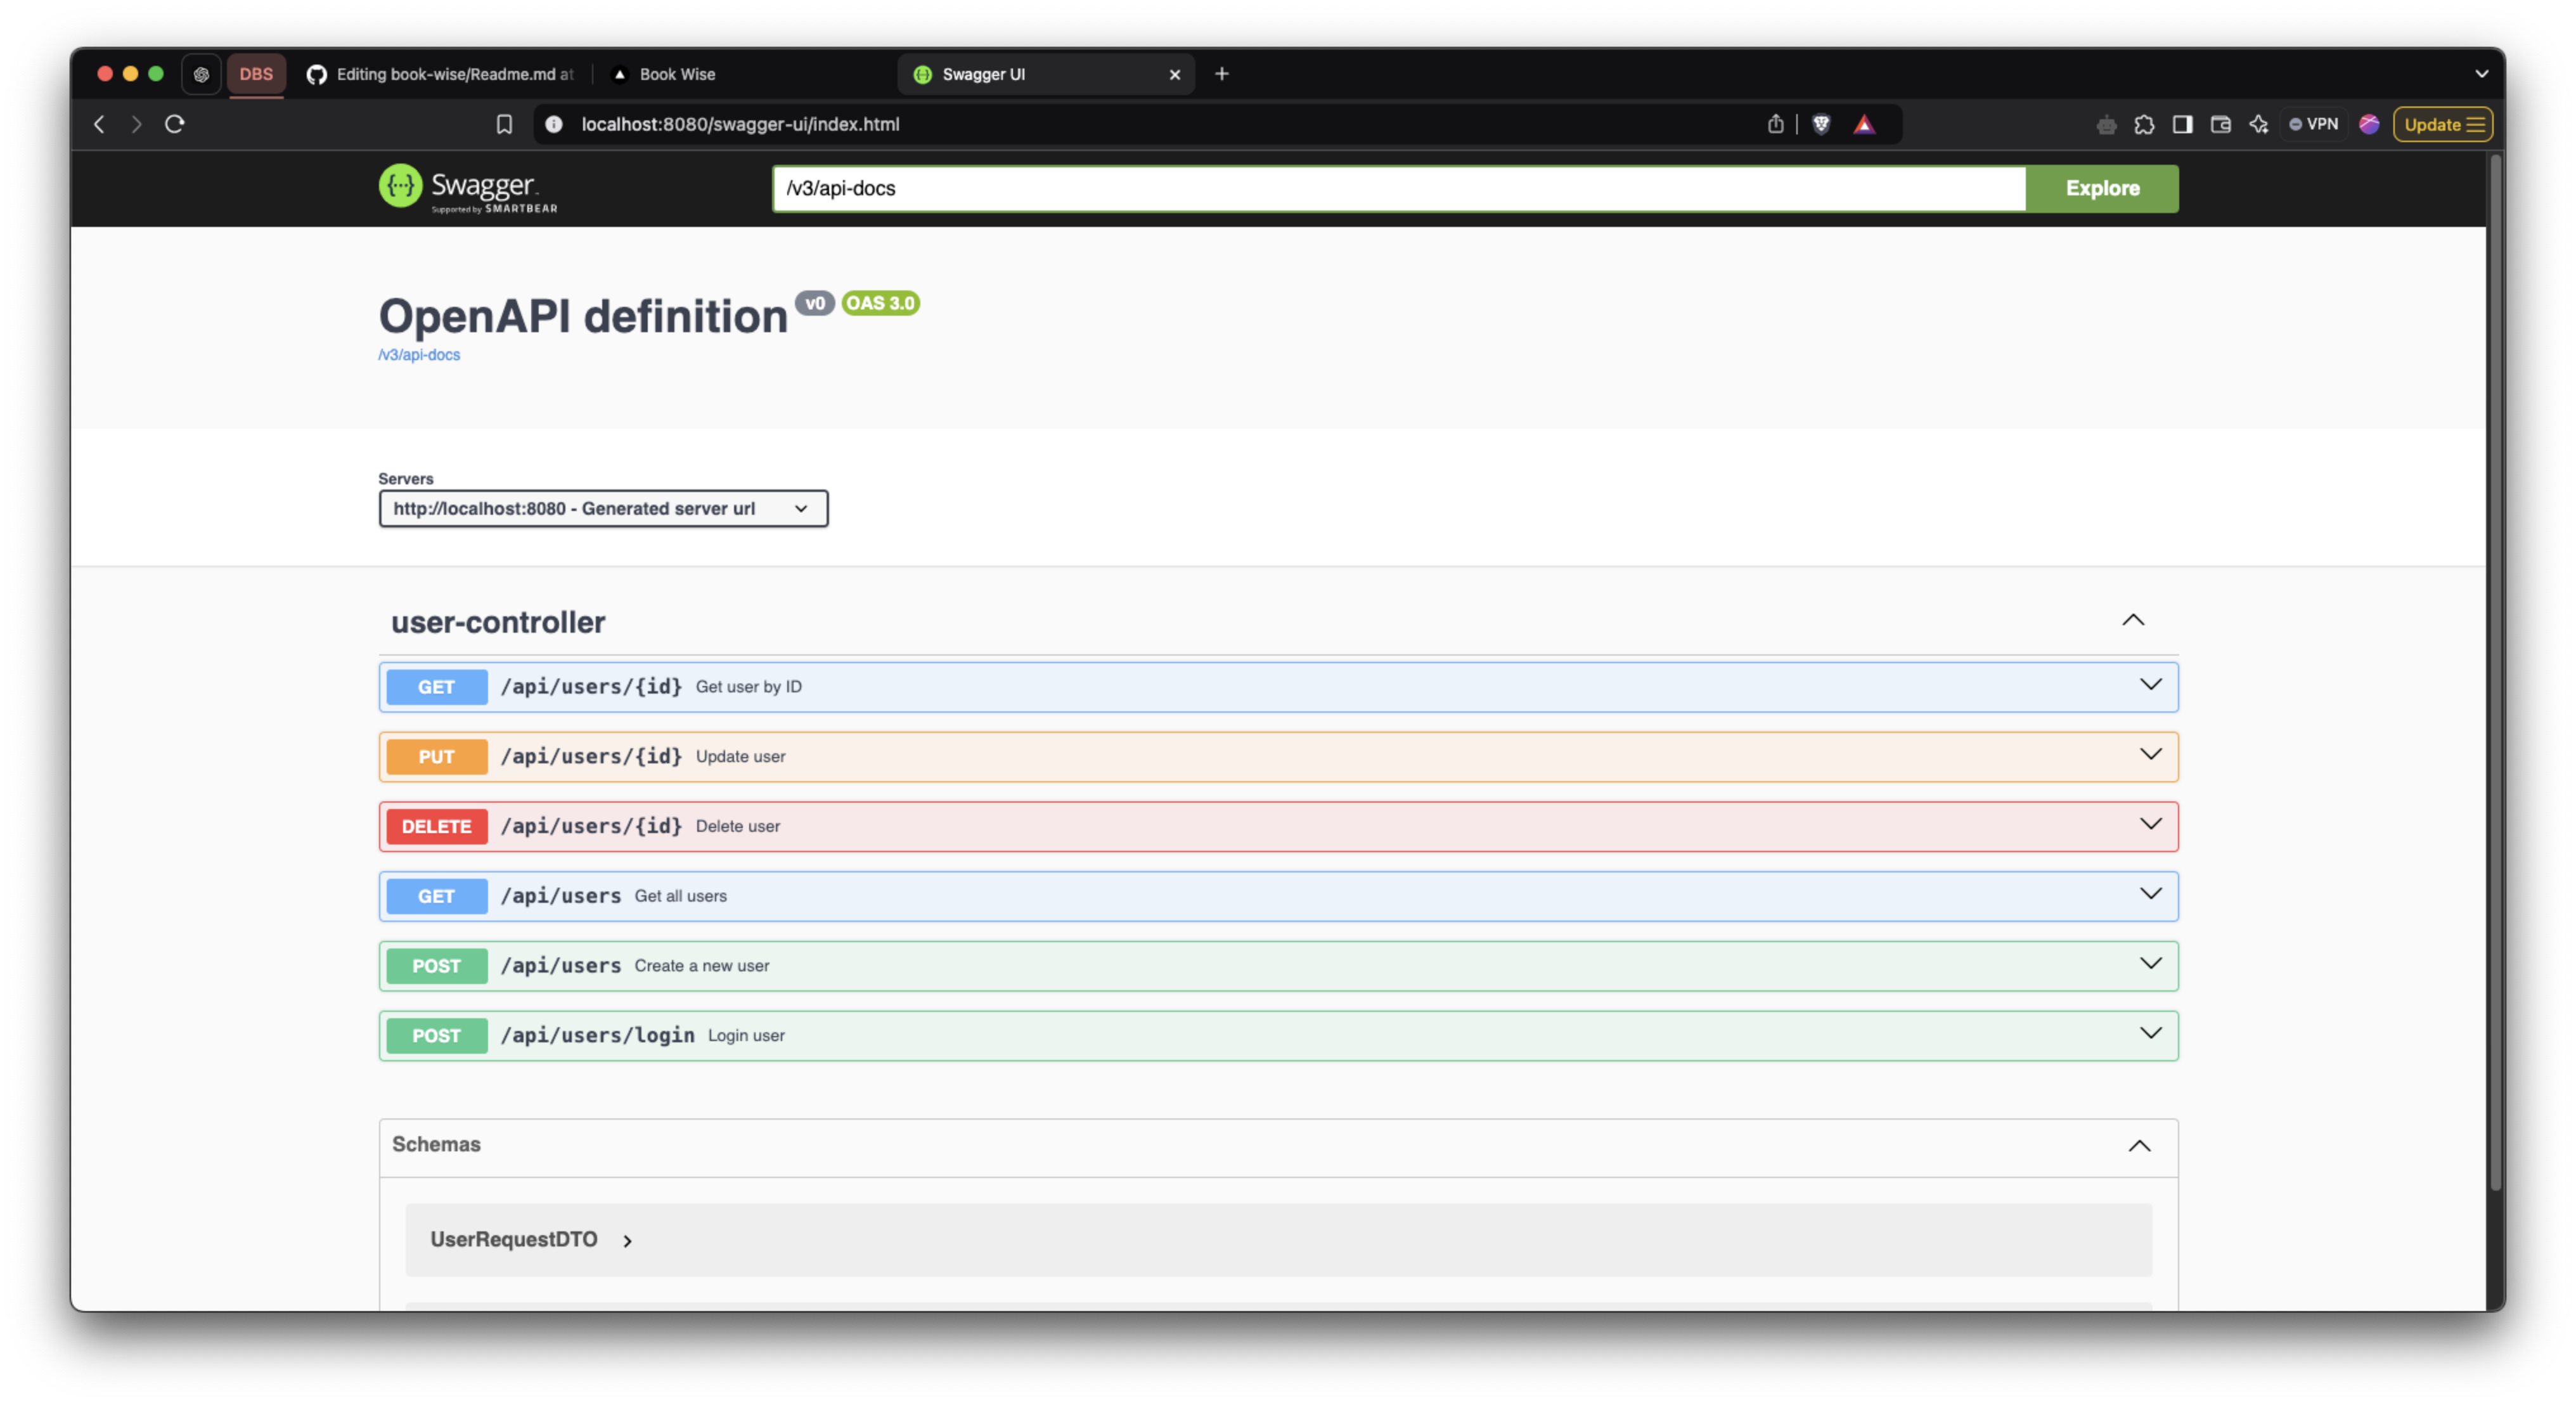Open the profile avatar icon
Image resolution: width=2576 pixels, height=1405 pixels.
click(2369, 124)
